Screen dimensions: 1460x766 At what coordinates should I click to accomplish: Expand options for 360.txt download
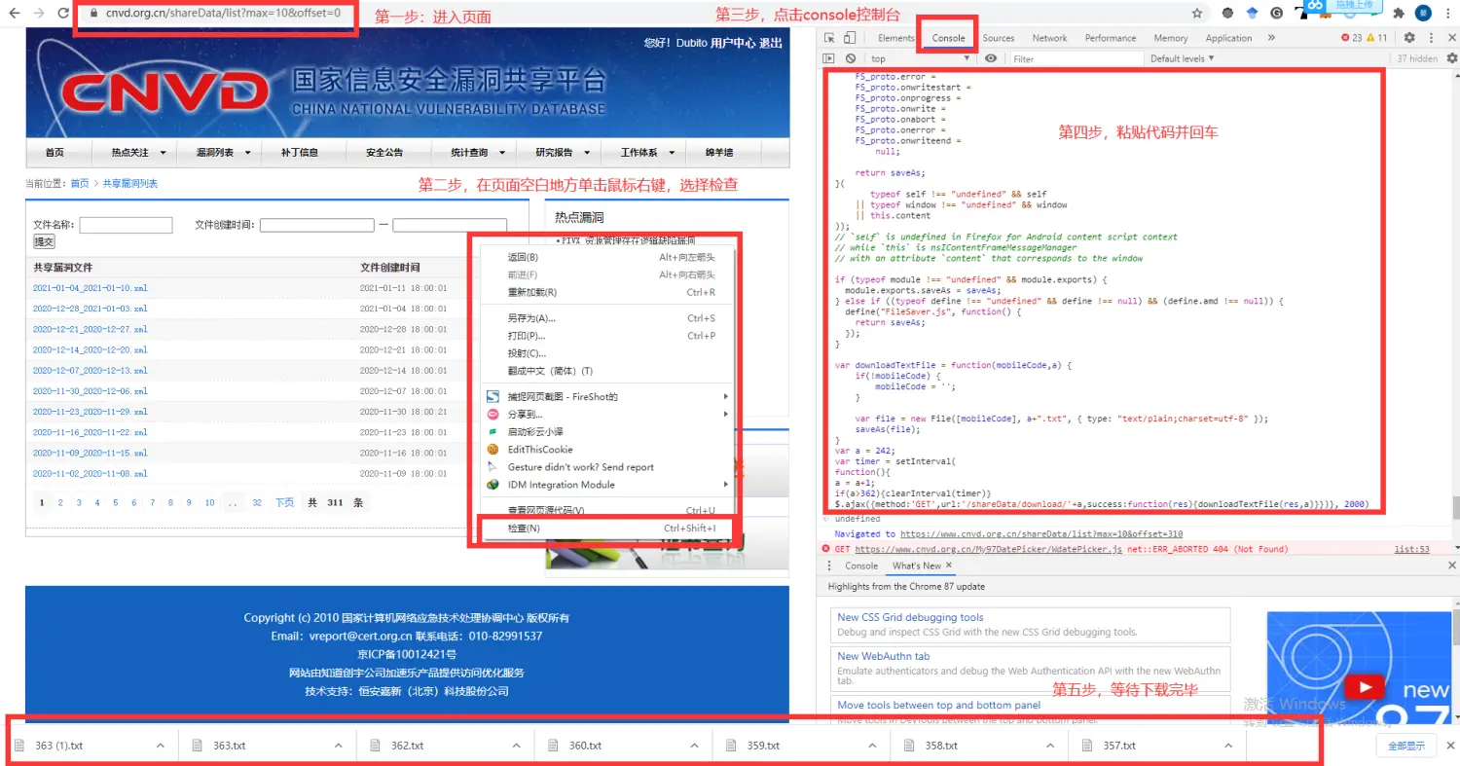(x=695, y=746)
